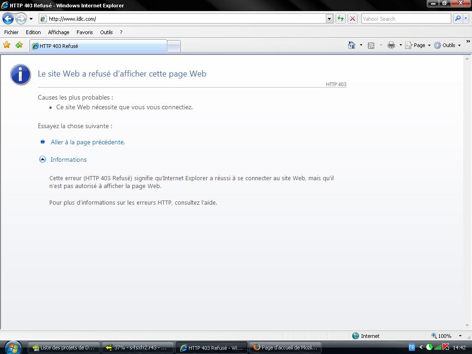Open the Affichage menu
The width and height of the screenshot is (472, 354).
(x=59, y=32)
